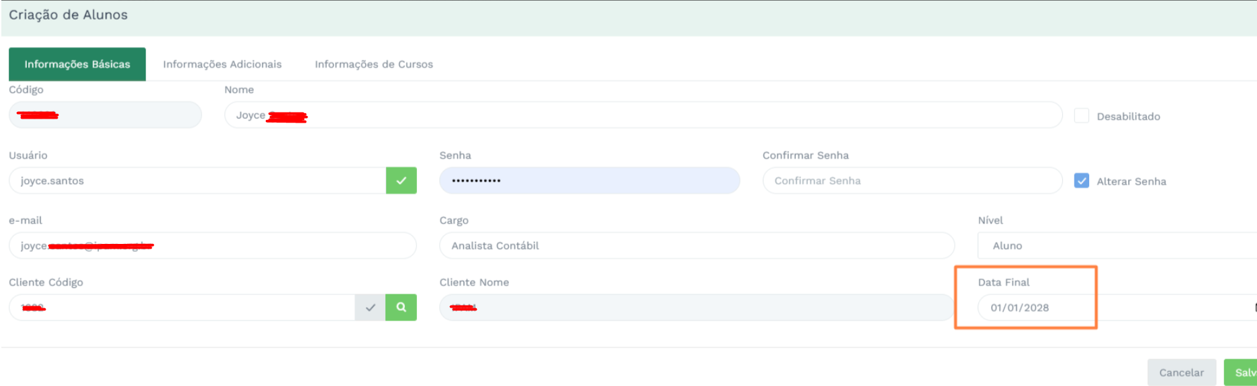Open the Informações de Cursos tab
The height and width of the screenshot is (386, 1257).
[373, 64]
